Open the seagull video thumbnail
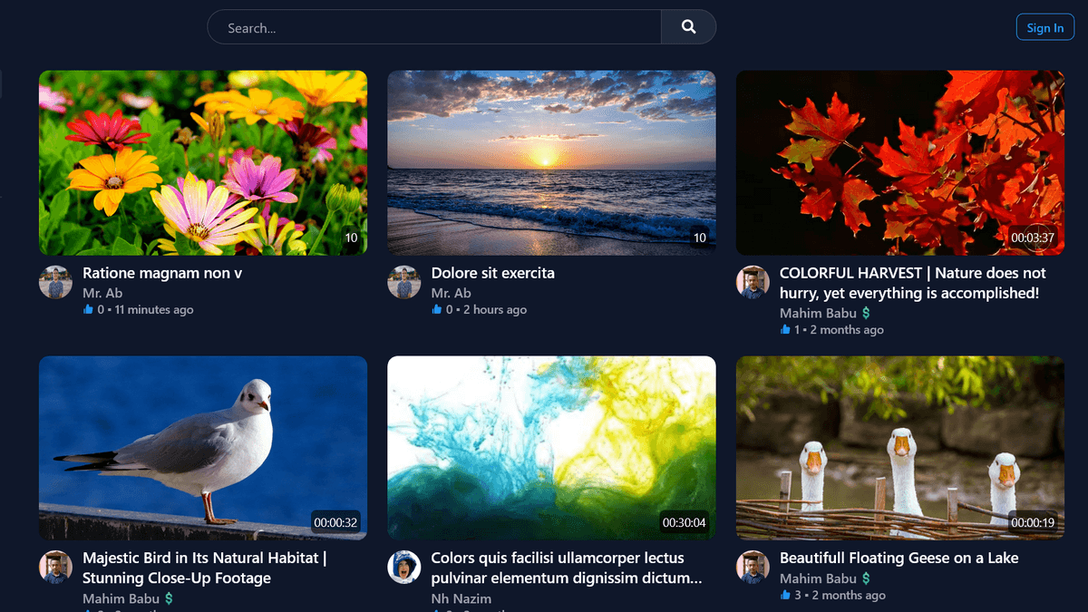The width and height of the screenshot is (1088, 612). [x=203, y=448]
